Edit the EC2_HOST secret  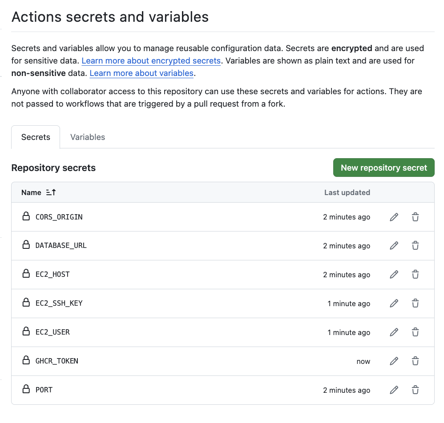(394, 275)
